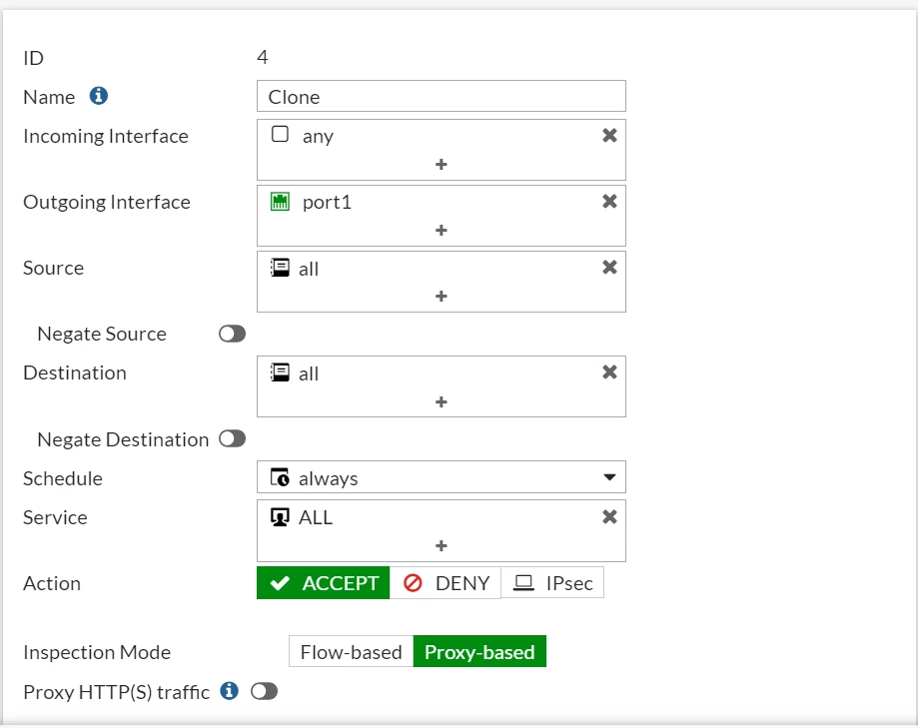This screenshot has width=918, height=728.
Task: Click the Source 'all' address icon
Action: pos(280,268)
